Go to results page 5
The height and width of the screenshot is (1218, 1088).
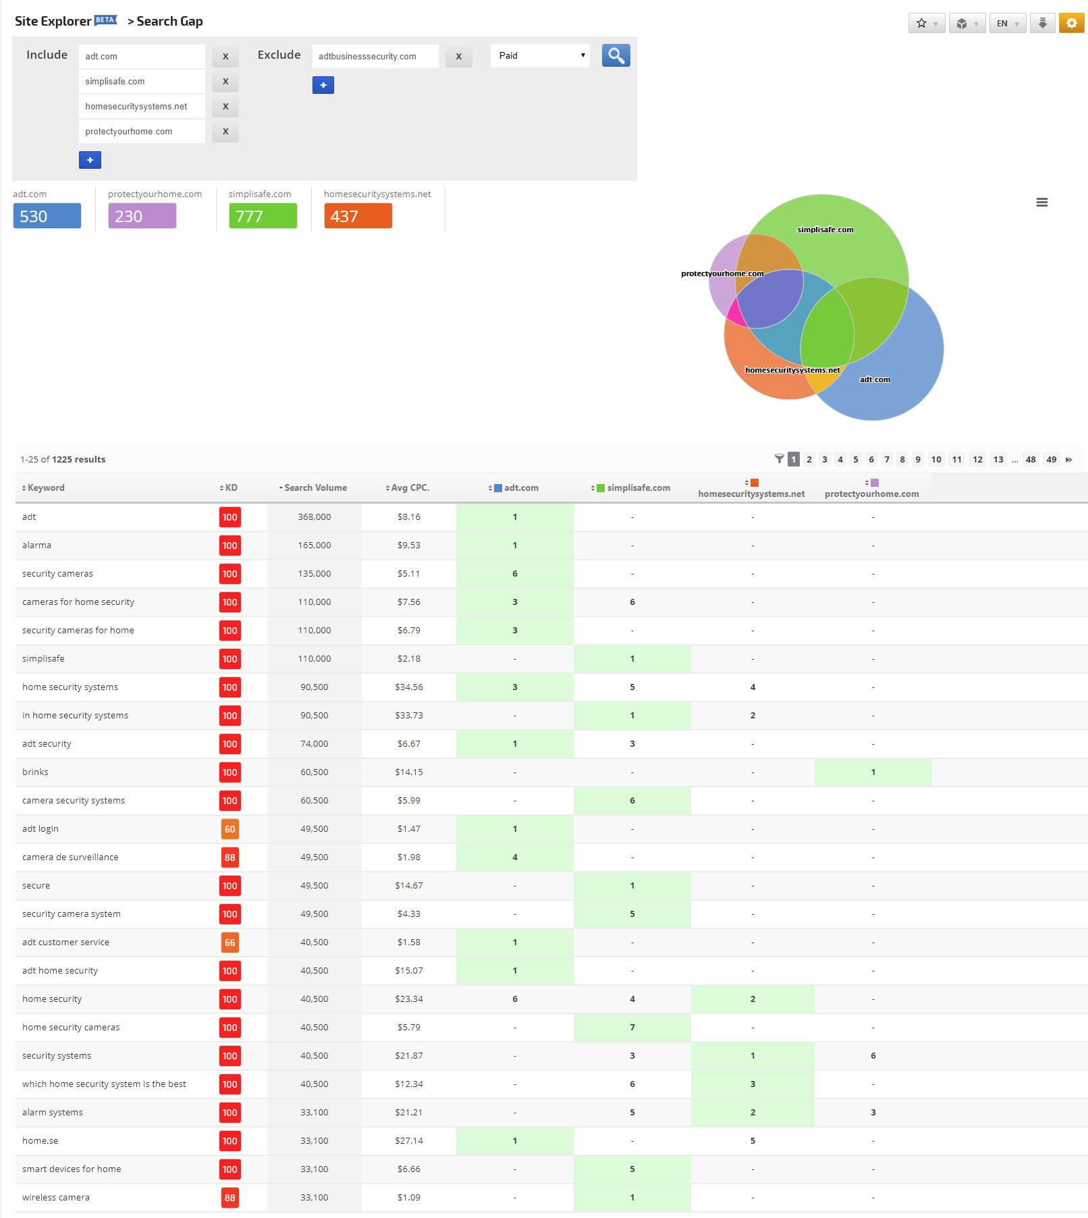click(x=856, y=460)
